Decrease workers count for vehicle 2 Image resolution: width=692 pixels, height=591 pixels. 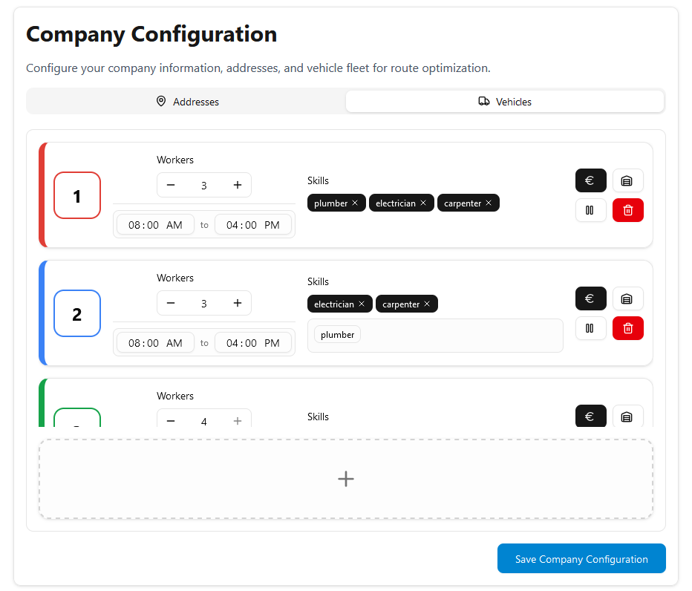point(171,303)
